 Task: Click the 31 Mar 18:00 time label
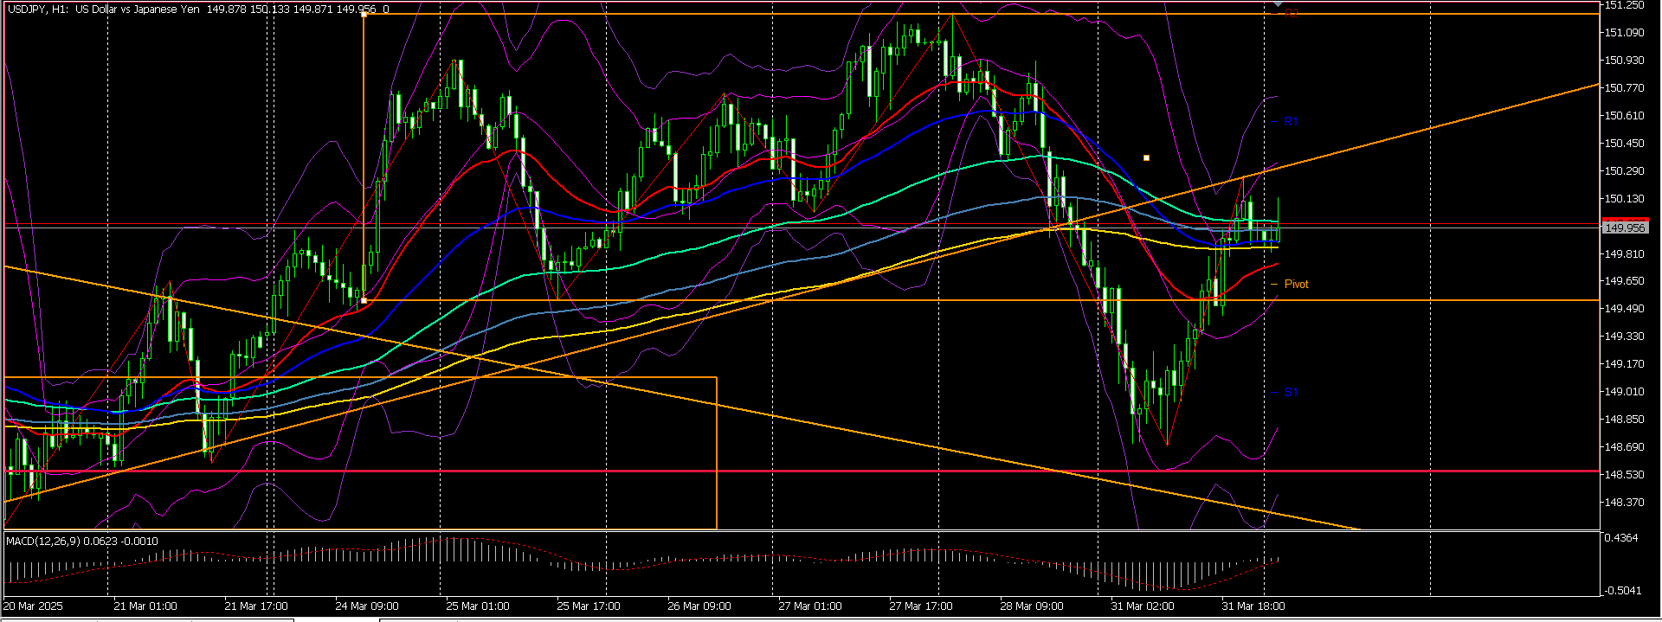[1253, 606]
